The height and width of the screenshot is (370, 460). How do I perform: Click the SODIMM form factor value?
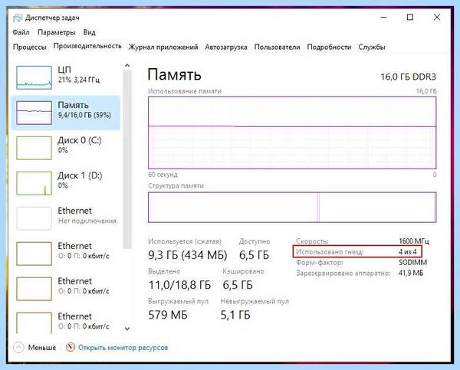[412, 263]
